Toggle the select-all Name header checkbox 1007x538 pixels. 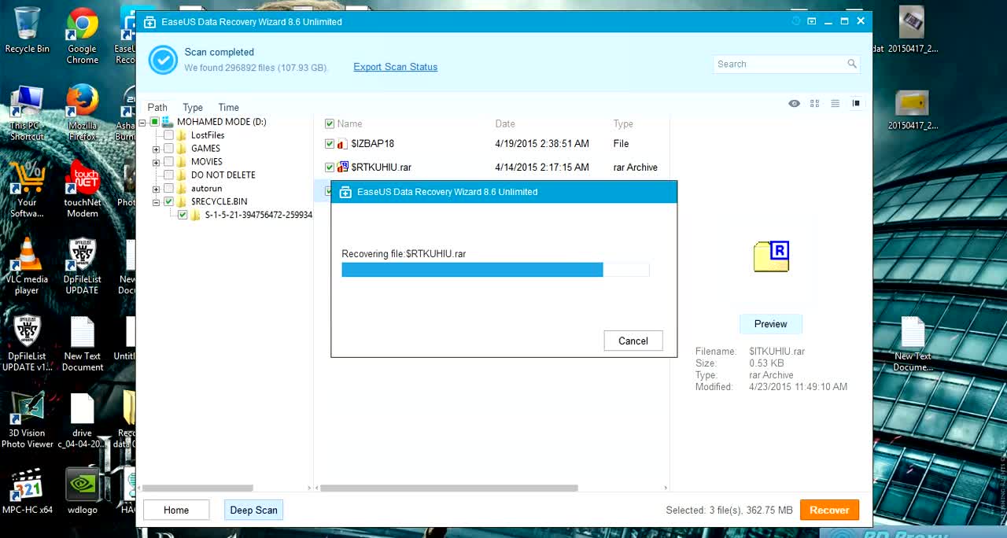(330, 123)
